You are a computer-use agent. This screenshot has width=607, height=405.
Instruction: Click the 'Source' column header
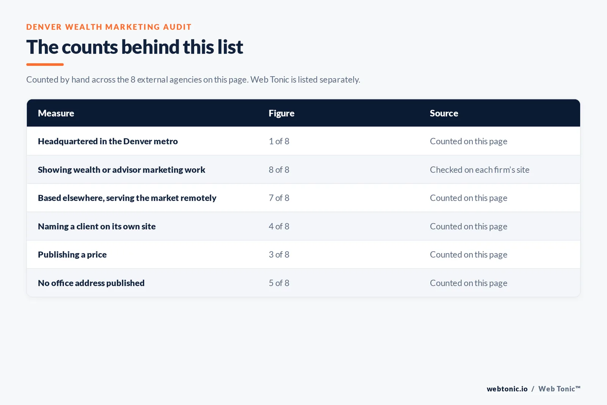[444, 113]
